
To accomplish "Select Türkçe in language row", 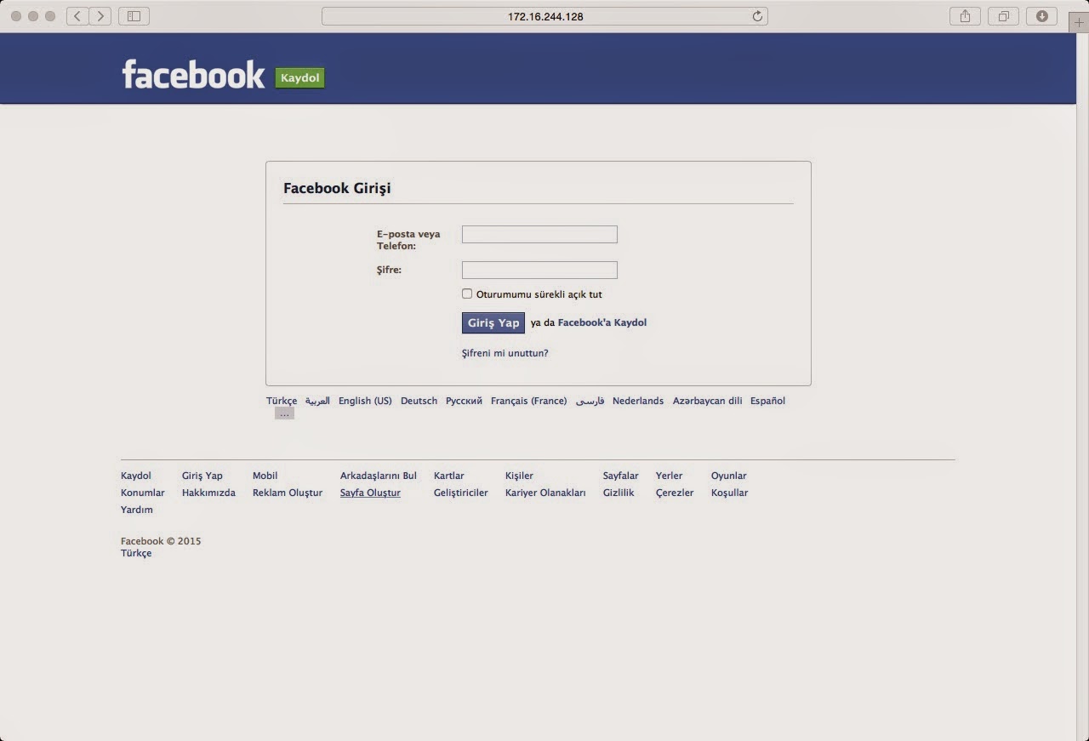I will [x=282, y=401].
